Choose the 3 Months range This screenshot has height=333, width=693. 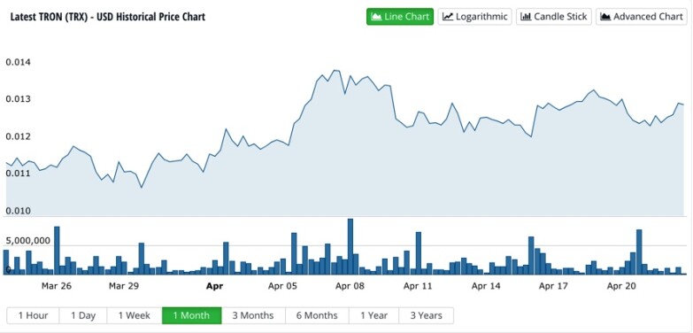click(x=253, y=316)
